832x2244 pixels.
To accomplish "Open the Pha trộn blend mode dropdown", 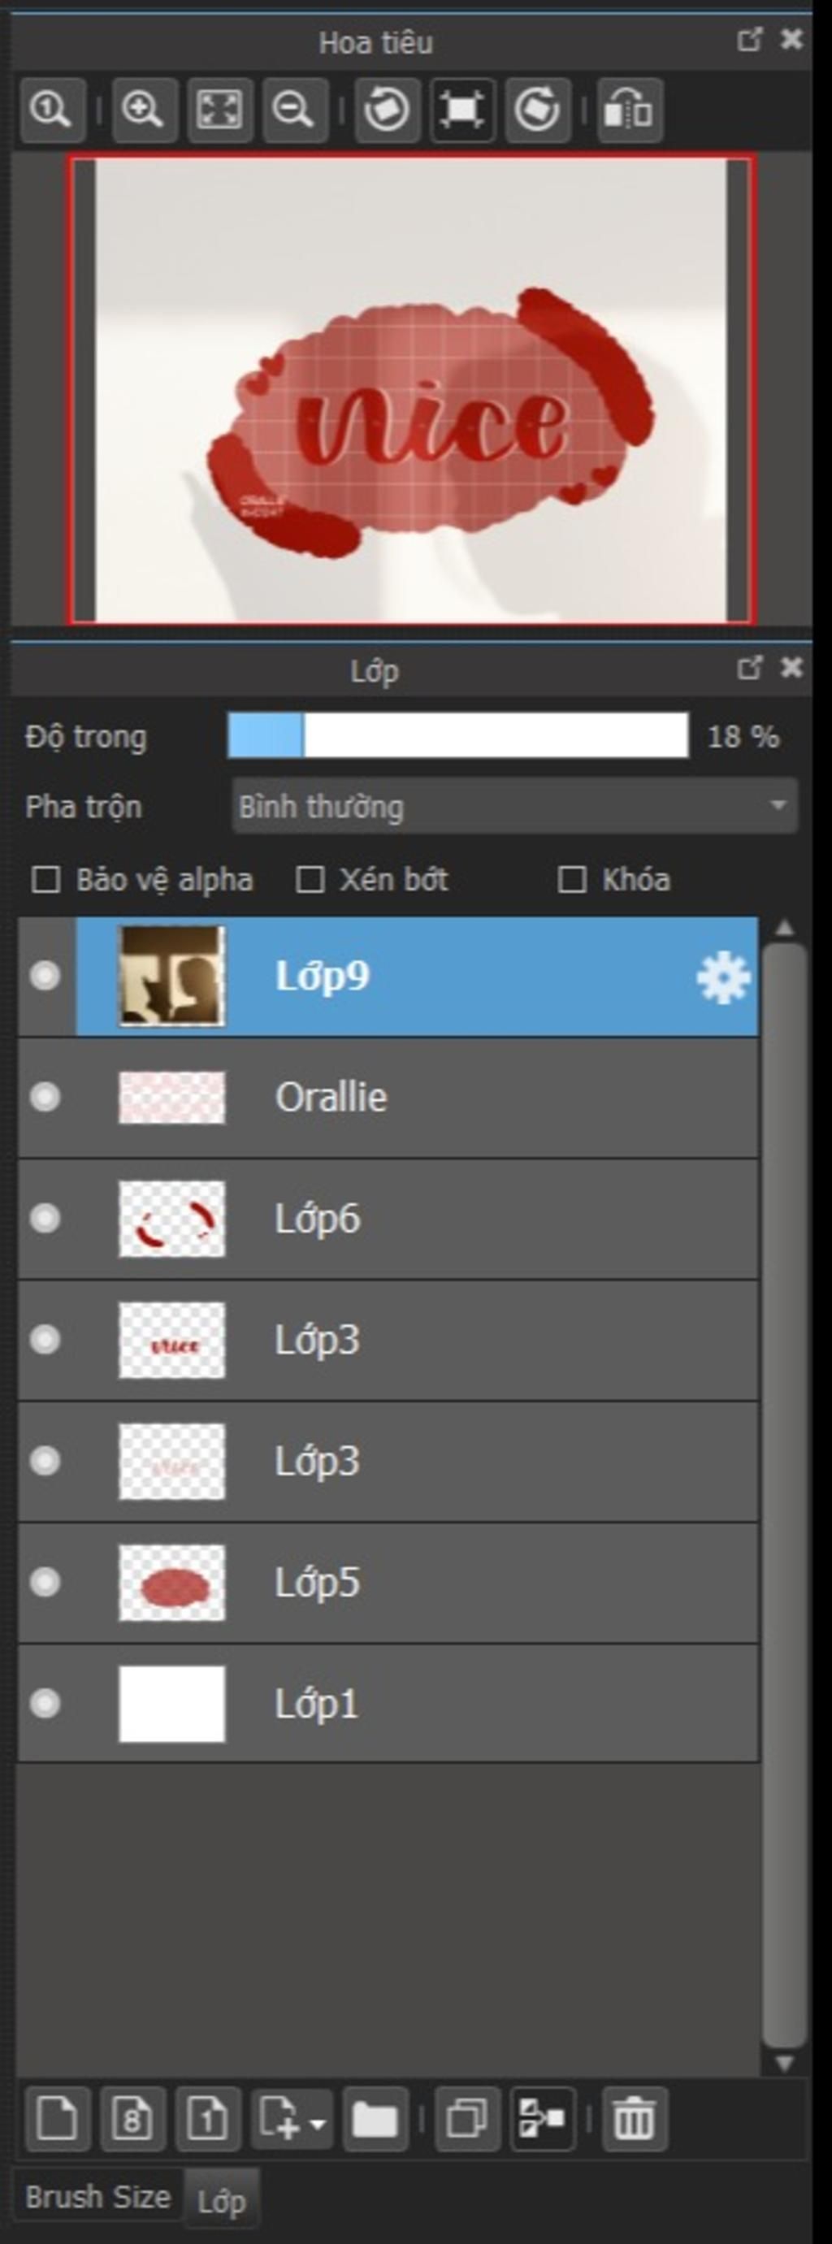I will 514,807.
